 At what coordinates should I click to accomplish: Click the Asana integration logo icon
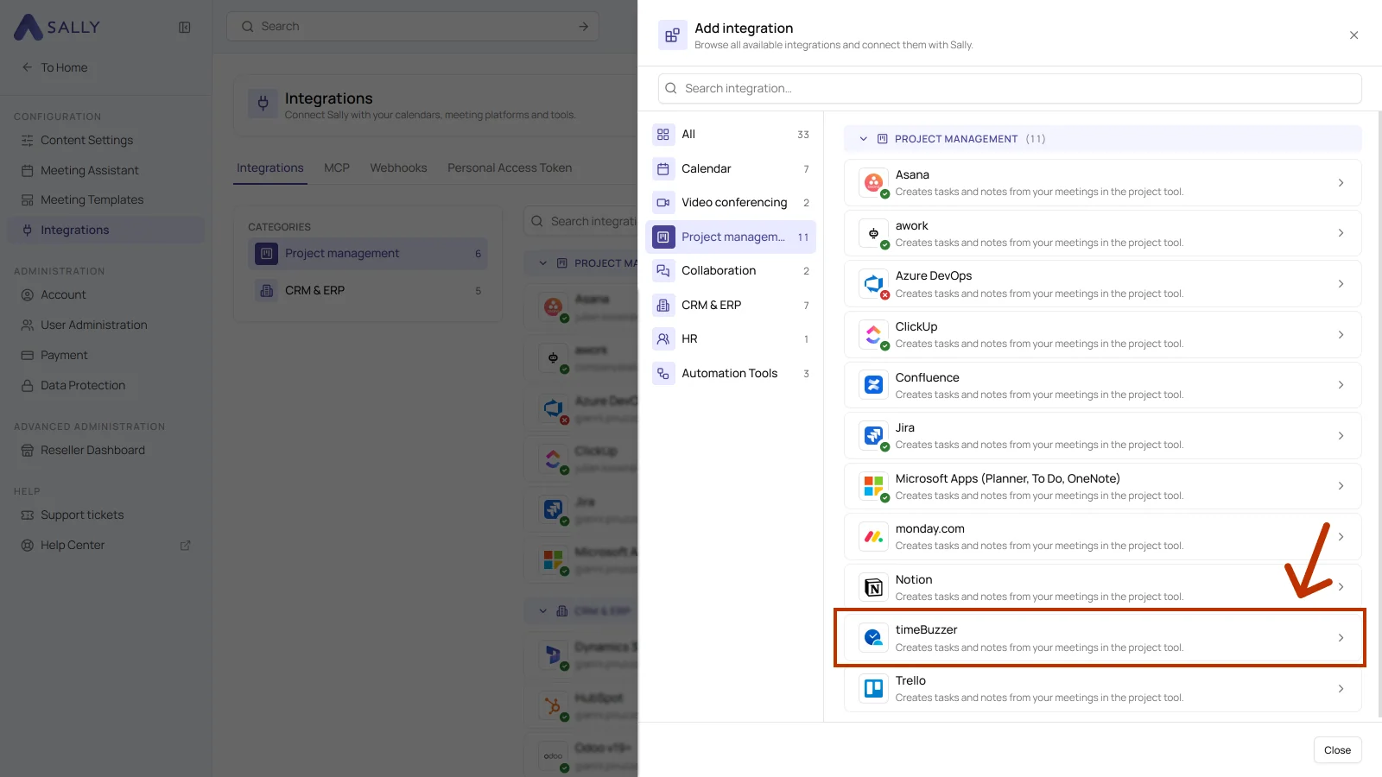click(x=873, y=182)
